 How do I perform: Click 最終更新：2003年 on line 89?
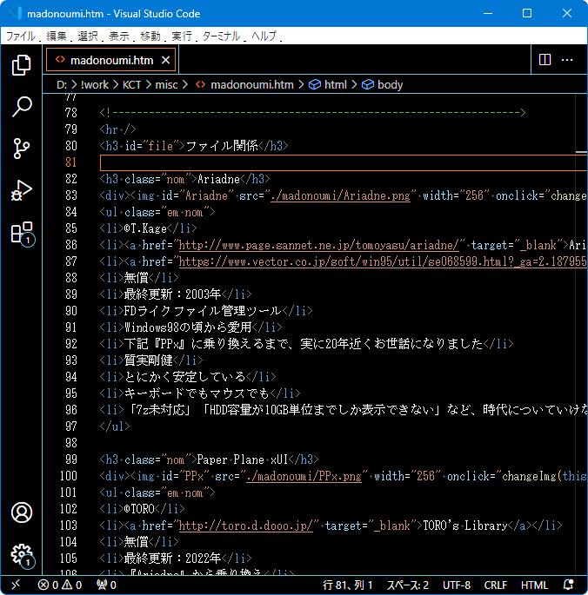pyautogui.click(x=172, y=294)
